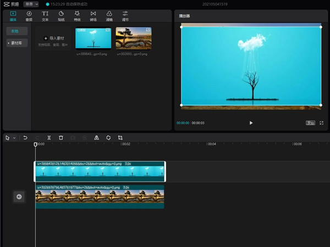Screen dimensions: 330x247
Task: Open the 音频 (Audio) tab
Action: pyautogui.click(x=29, y=15)
